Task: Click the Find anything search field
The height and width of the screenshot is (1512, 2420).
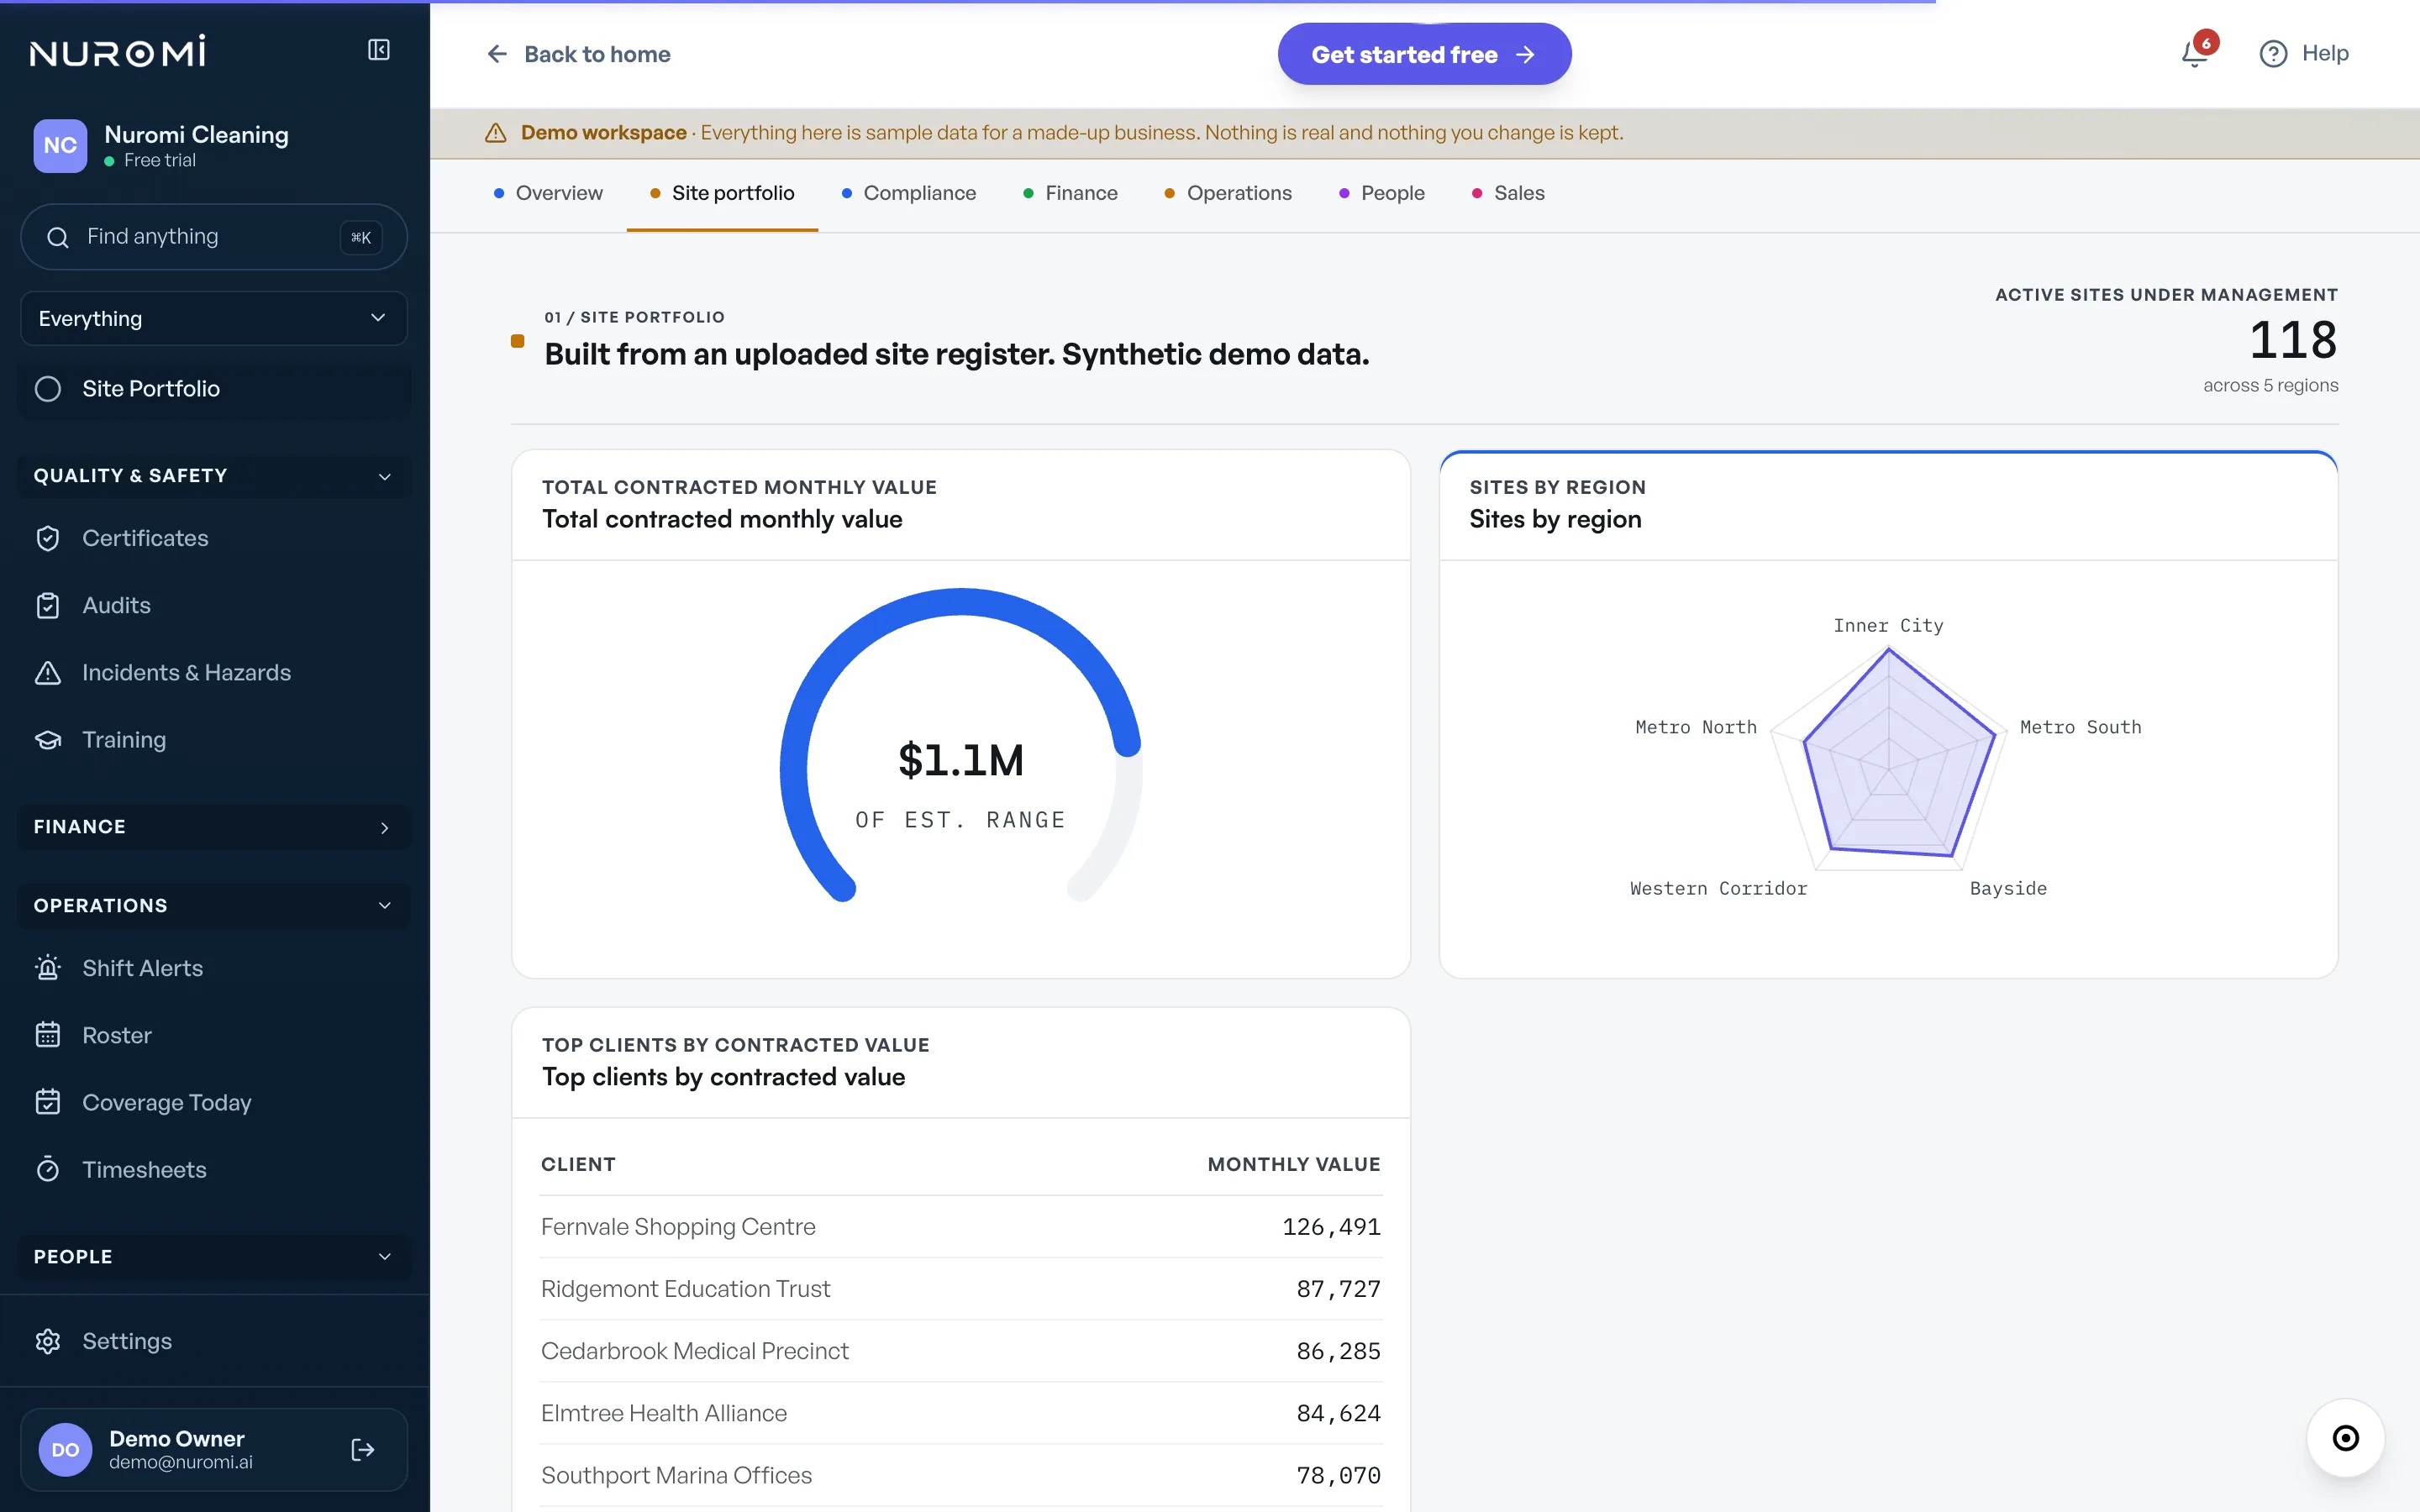Action: pyautogui.click(x=214, y=237)
